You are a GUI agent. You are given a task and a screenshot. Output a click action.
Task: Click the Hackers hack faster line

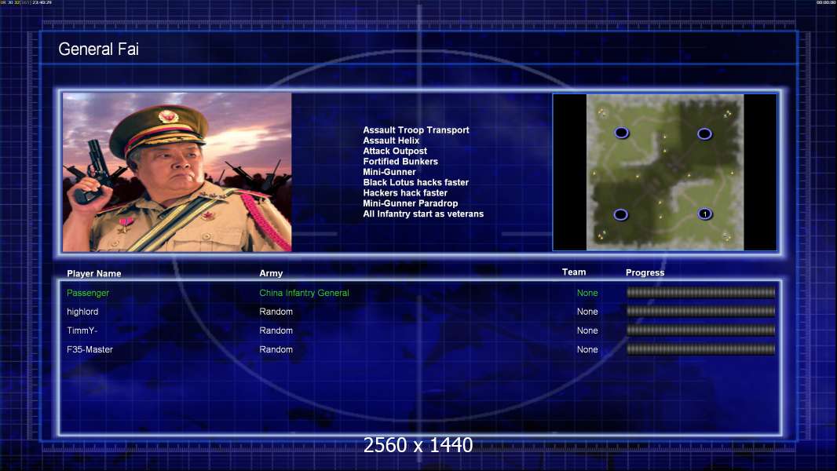coord(405,193)
